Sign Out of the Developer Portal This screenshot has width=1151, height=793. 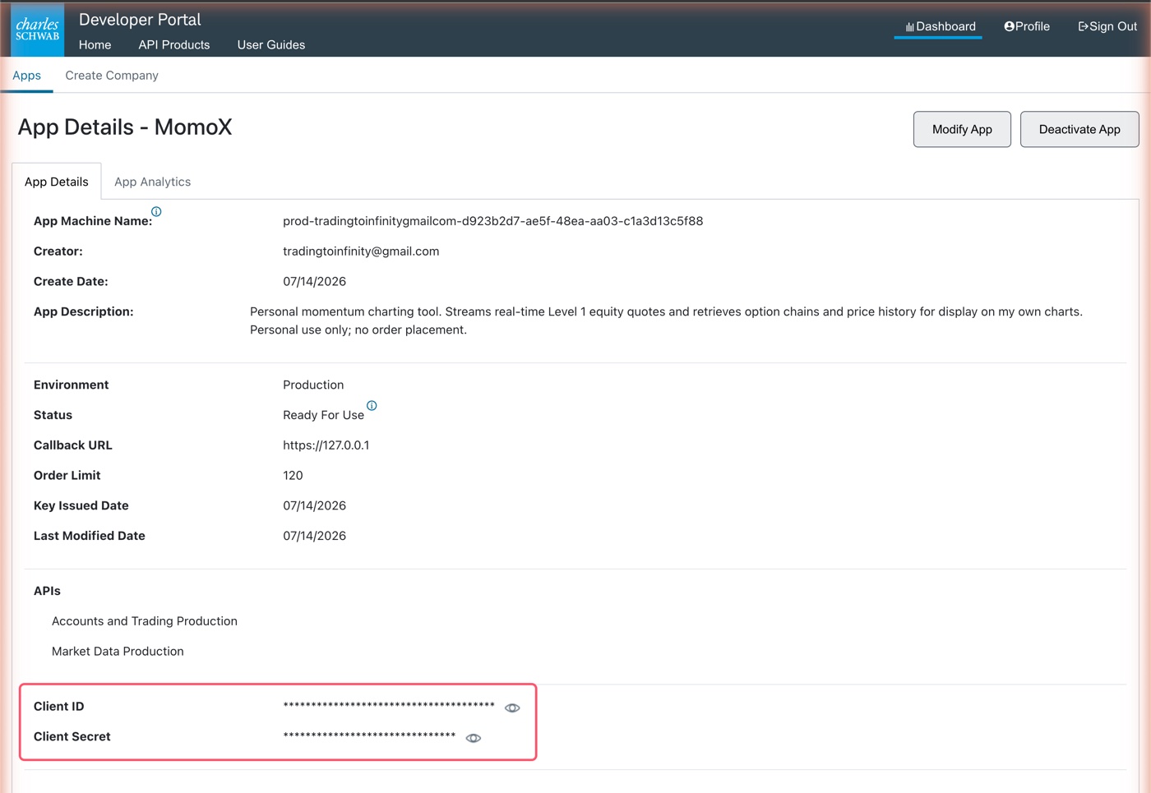click(1107, 26)
